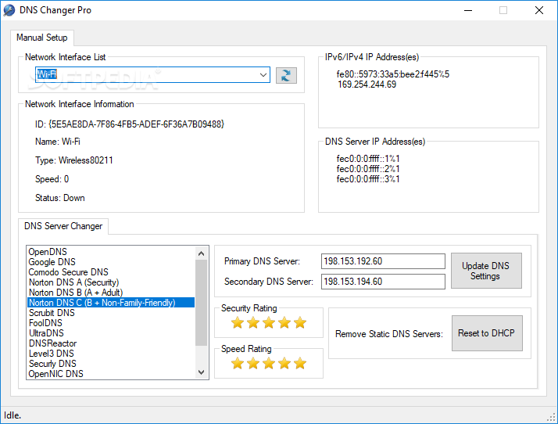
Task: Select Norton DNS C (B + Non-Family-Friendly)
Action: (111, 303)
